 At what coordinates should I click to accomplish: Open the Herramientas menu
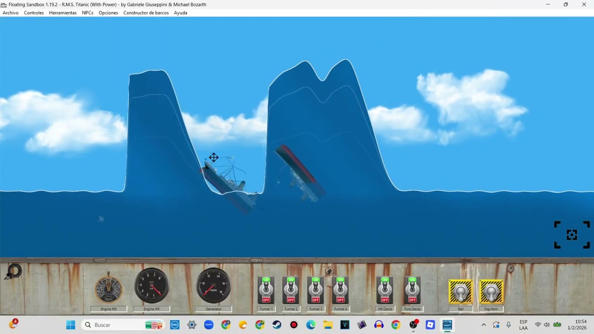click(63, 13)
